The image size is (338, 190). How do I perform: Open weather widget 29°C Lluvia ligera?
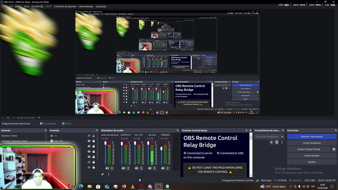pos(273,187)
